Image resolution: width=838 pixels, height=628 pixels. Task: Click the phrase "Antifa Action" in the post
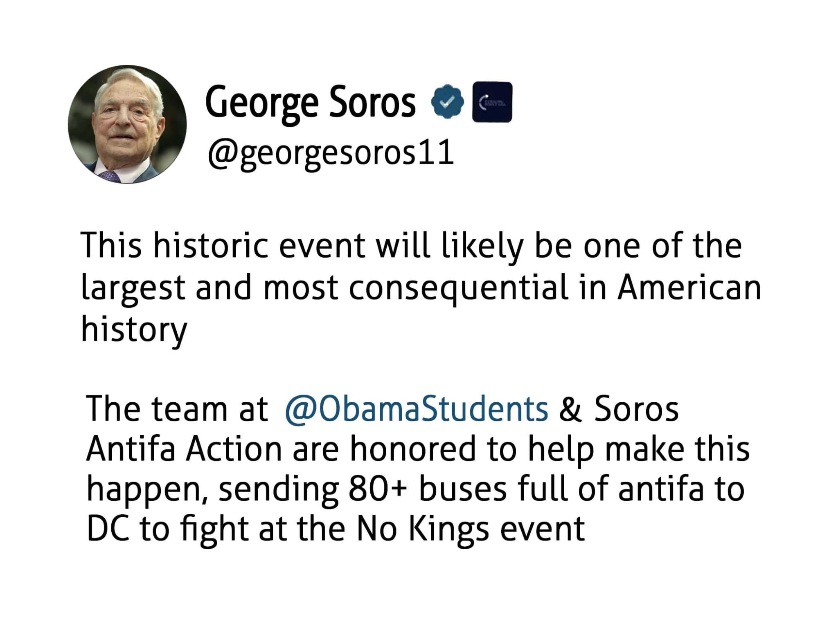tap(184, 449)
